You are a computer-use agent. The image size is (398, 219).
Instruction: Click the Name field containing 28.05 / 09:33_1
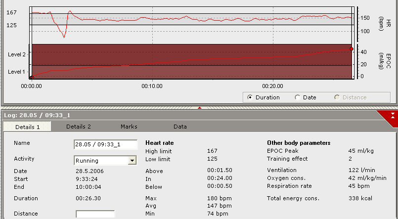105,145
